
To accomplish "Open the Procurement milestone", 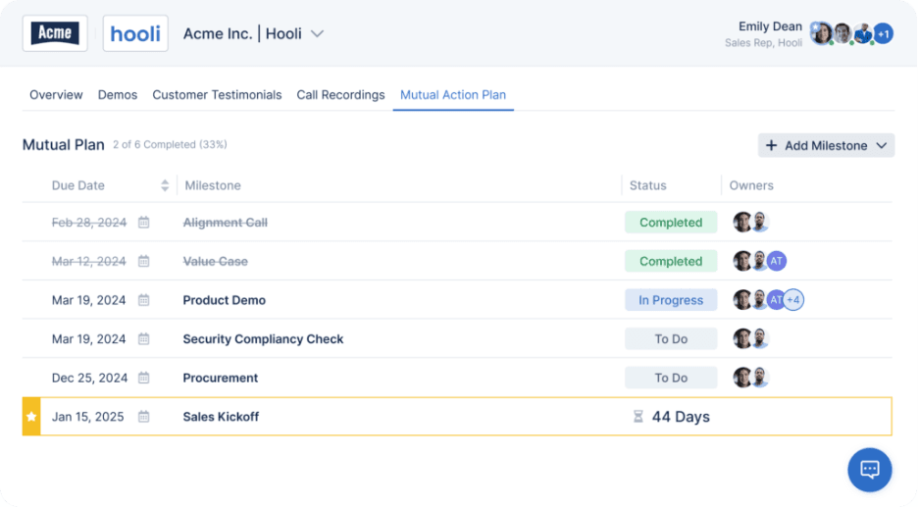I will 220,378.
